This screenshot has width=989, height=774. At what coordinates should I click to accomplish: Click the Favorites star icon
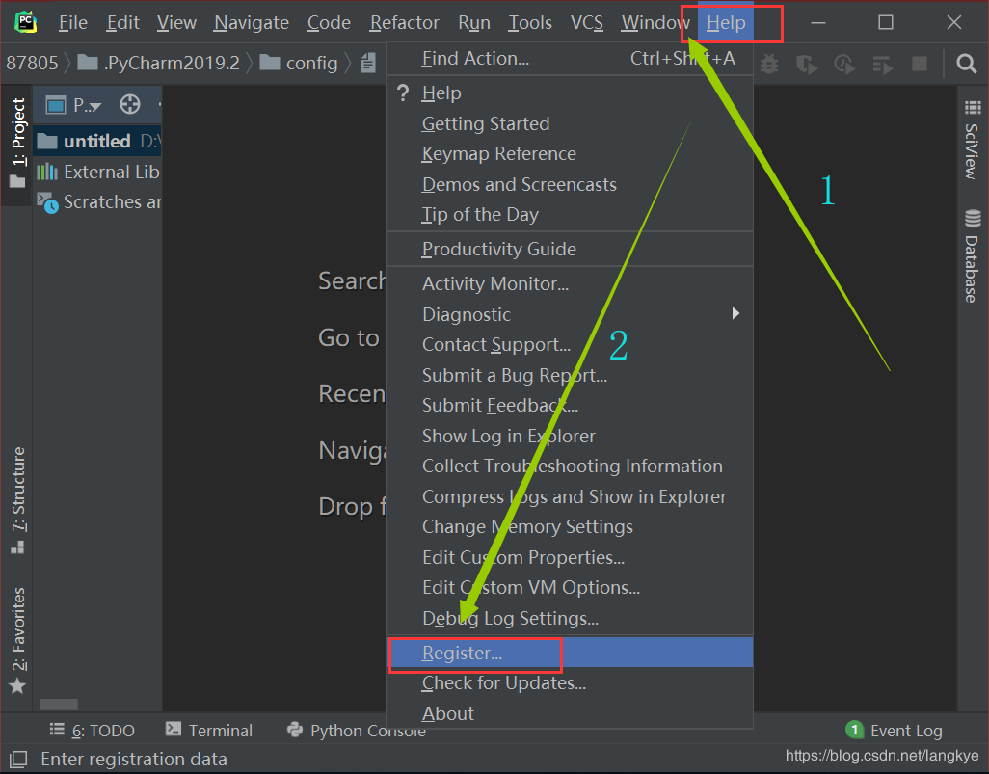coord(17,685)
